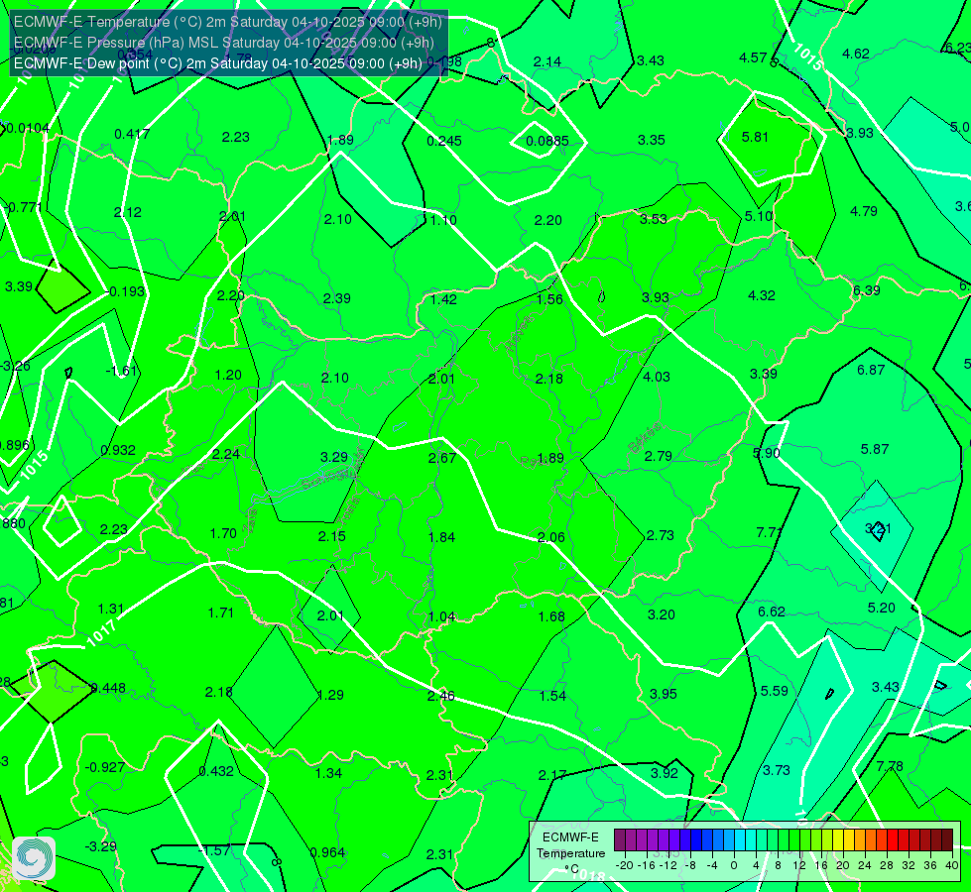Click the dew point value 6.87
Image resolution: width=971 pixels, height=892 pixels.
[871, 370]
